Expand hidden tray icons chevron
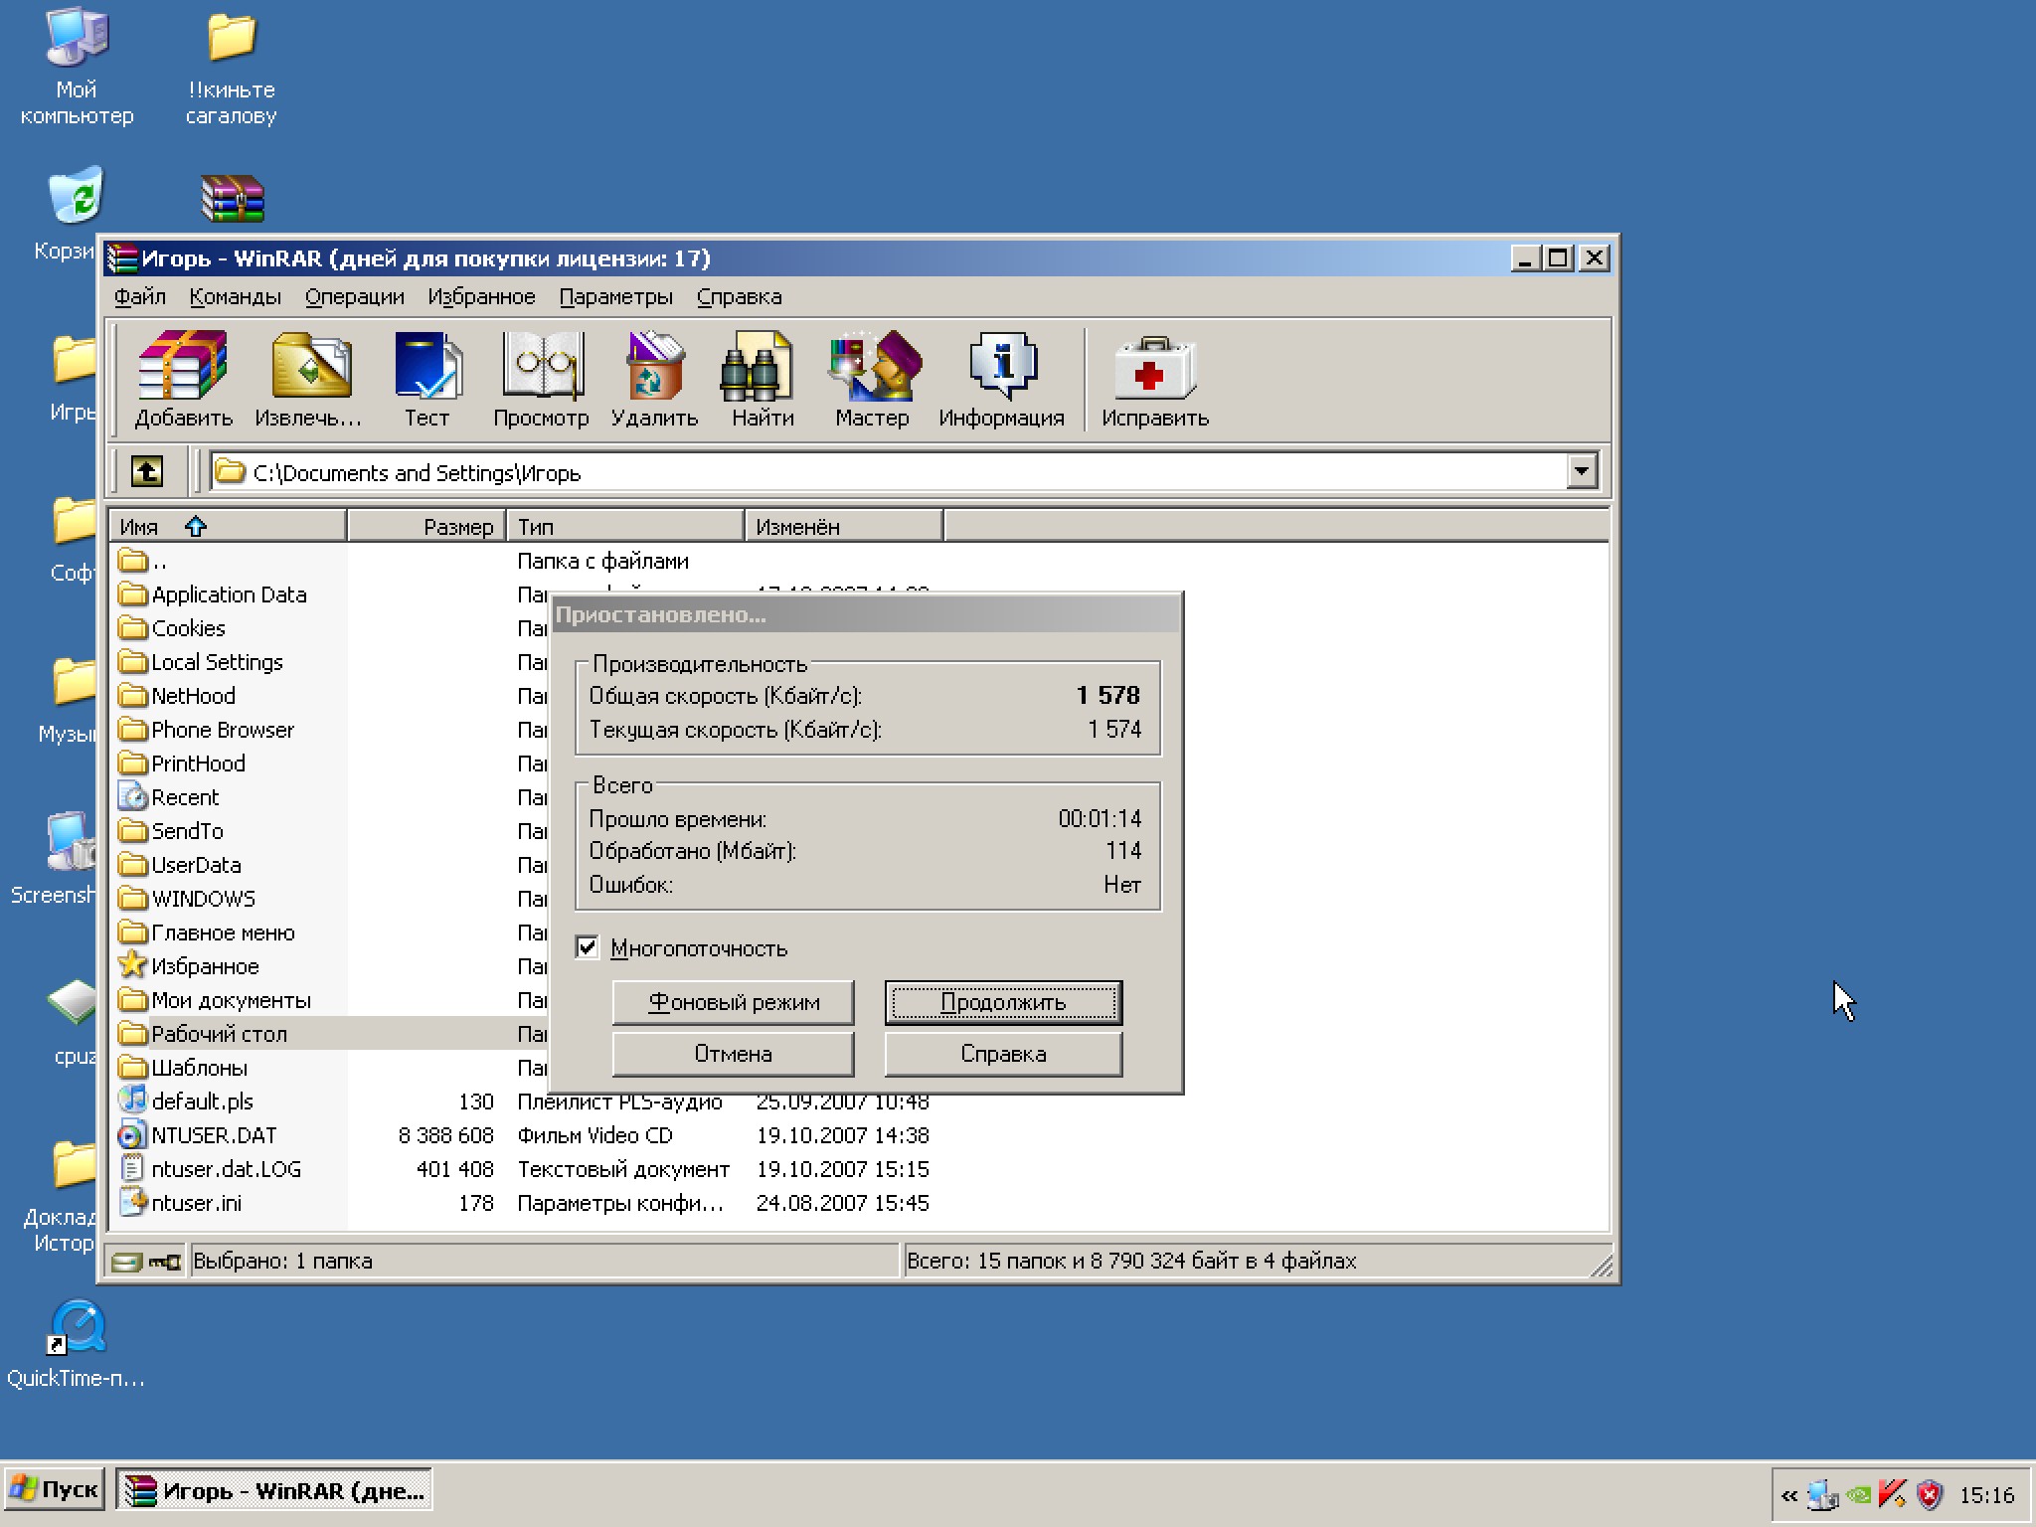The width and height of the screenshot is (2036, 1527). click(1789, 1495)
